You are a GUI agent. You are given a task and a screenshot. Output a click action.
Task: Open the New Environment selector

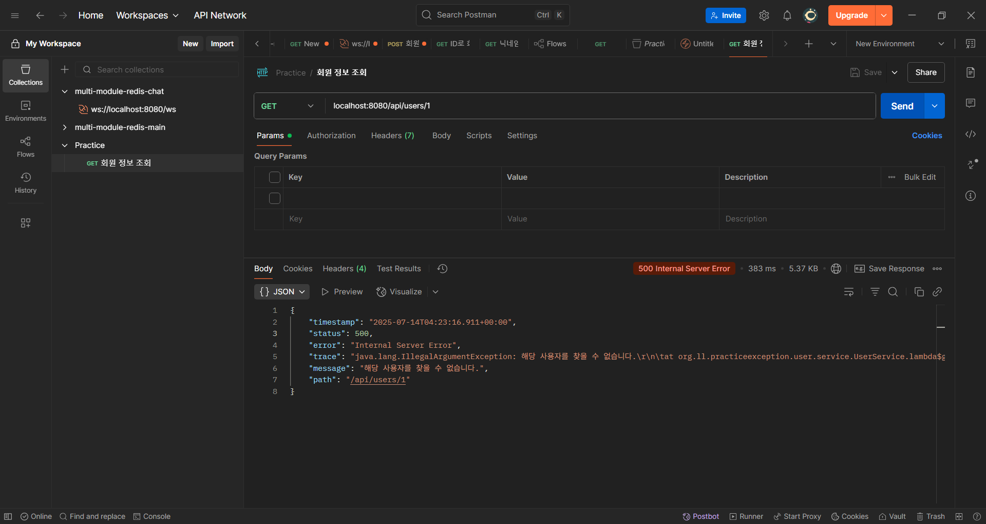tap(900, 44)
